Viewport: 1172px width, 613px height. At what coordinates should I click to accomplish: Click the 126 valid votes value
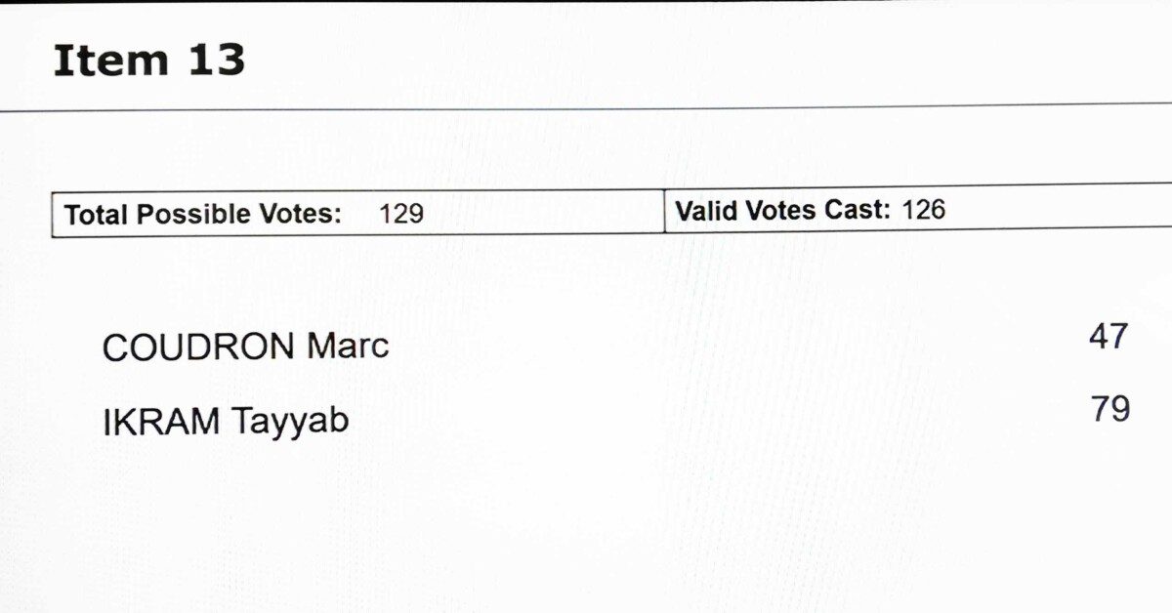[x=923, y=209]
